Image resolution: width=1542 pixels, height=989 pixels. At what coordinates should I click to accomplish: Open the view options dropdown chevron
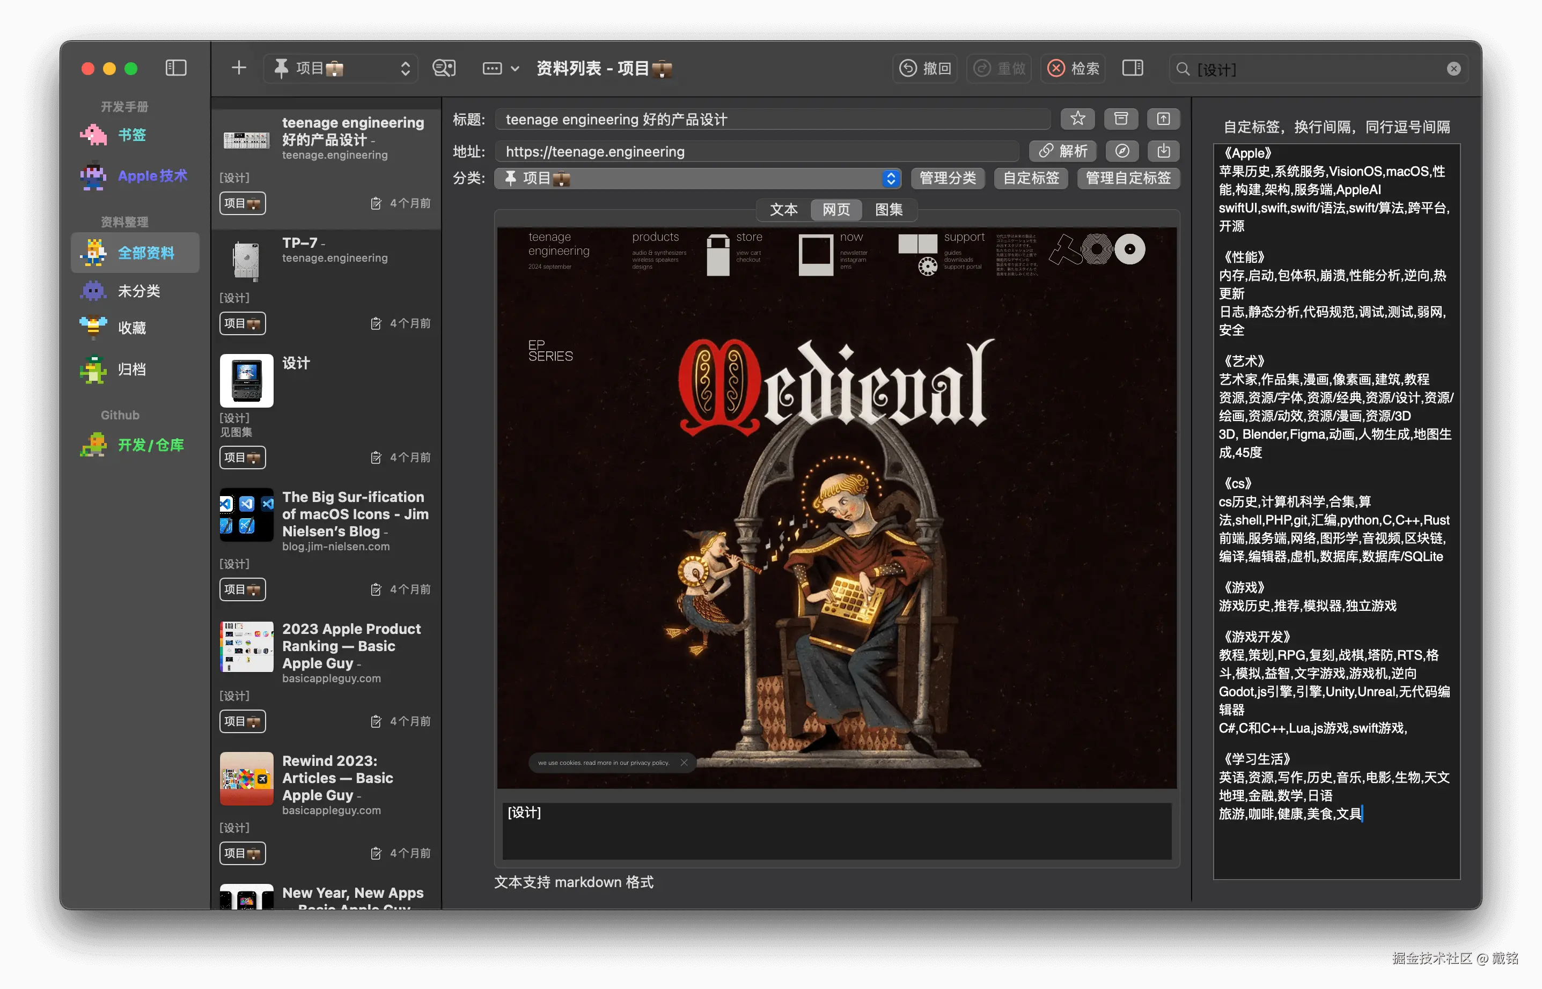coord(515,69)
